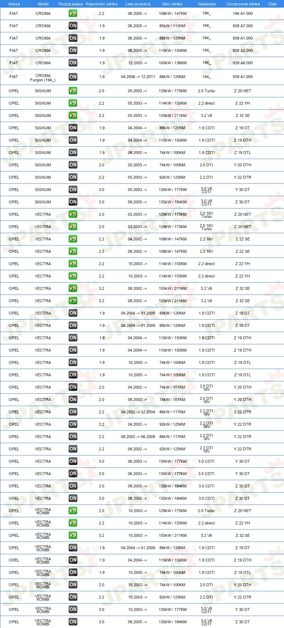This screenshot has width=284, height=628.
Task: Click diesel ON icon in Signum Y 22 DTR row
Action: 73,177
